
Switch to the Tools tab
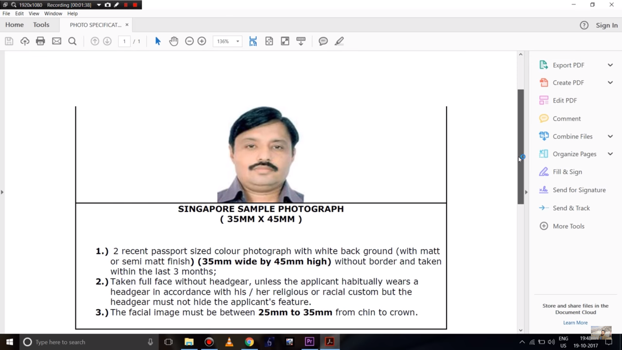click(41, 25)
